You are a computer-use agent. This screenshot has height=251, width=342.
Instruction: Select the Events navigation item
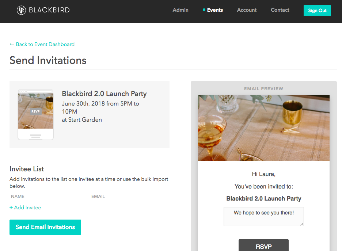(x=215, y=10)
